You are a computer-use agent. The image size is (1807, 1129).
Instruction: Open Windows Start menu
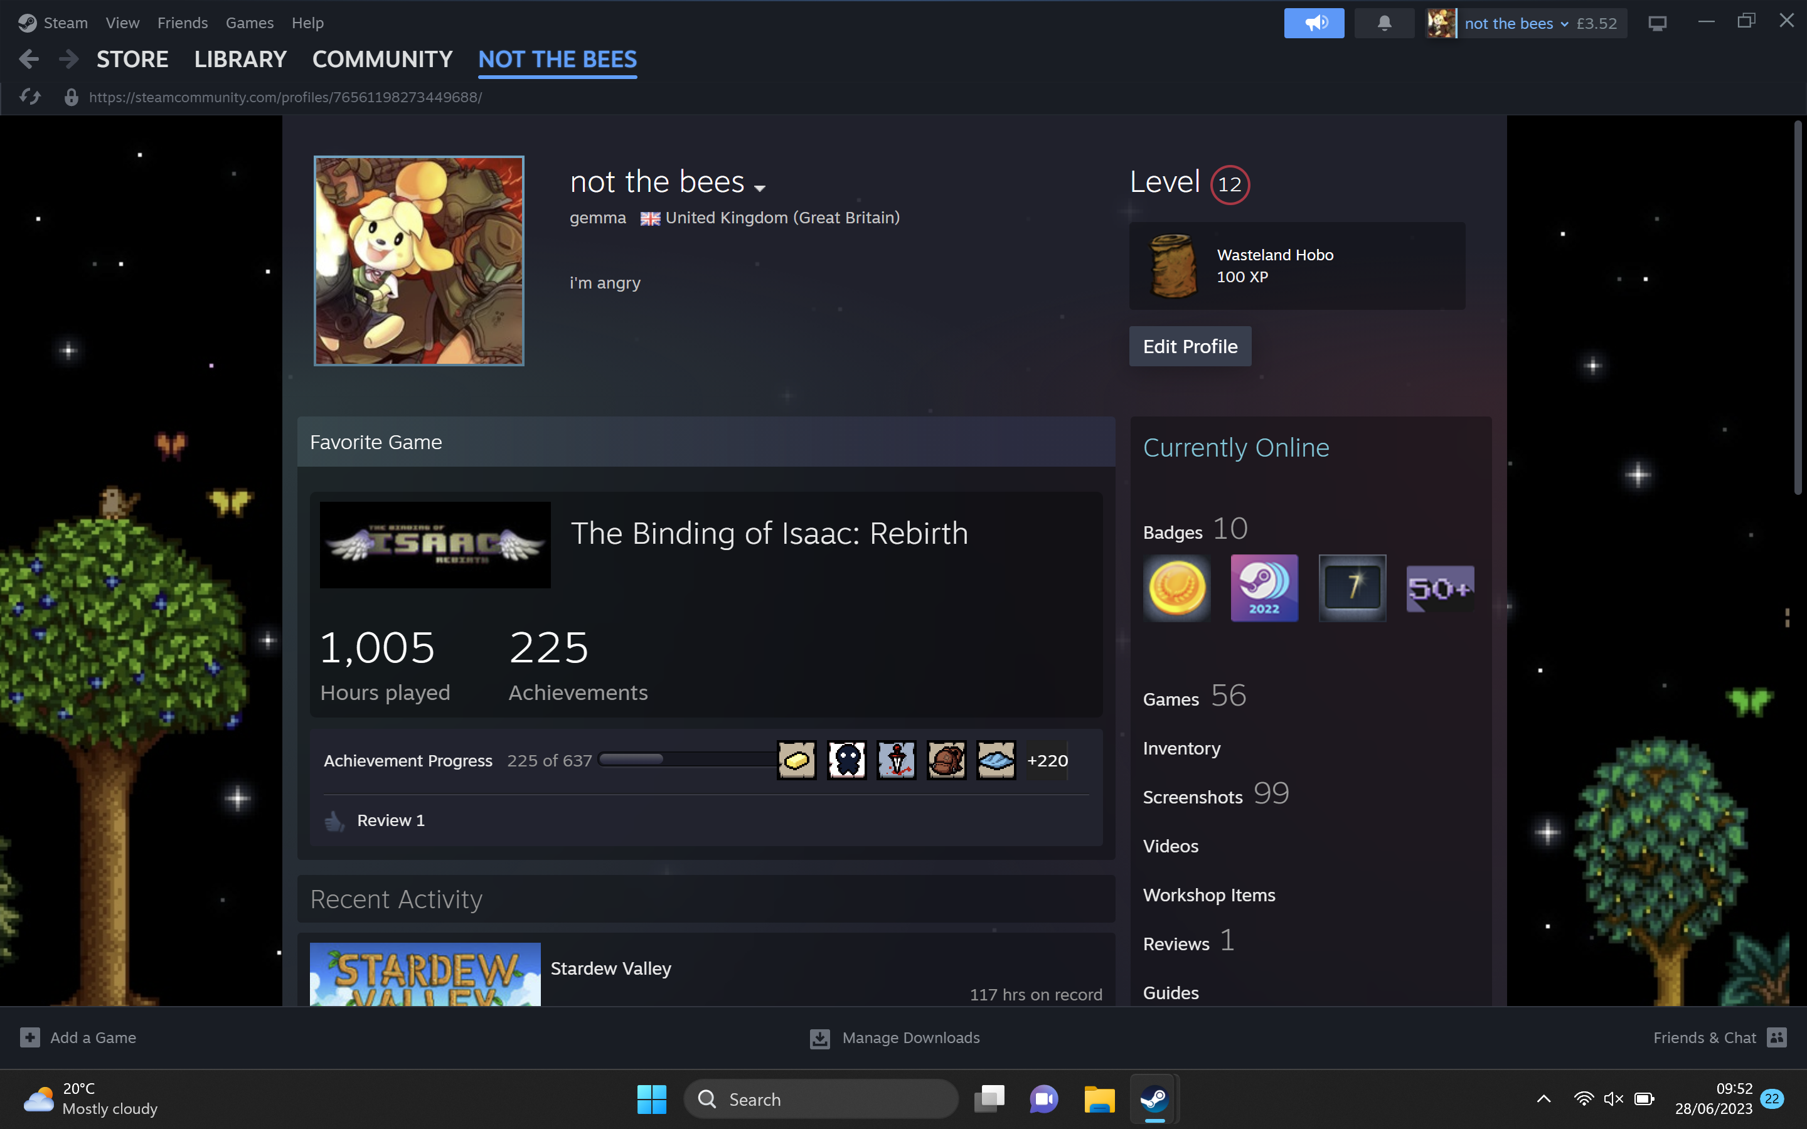pyautogui.click(x=652, y=1099)
